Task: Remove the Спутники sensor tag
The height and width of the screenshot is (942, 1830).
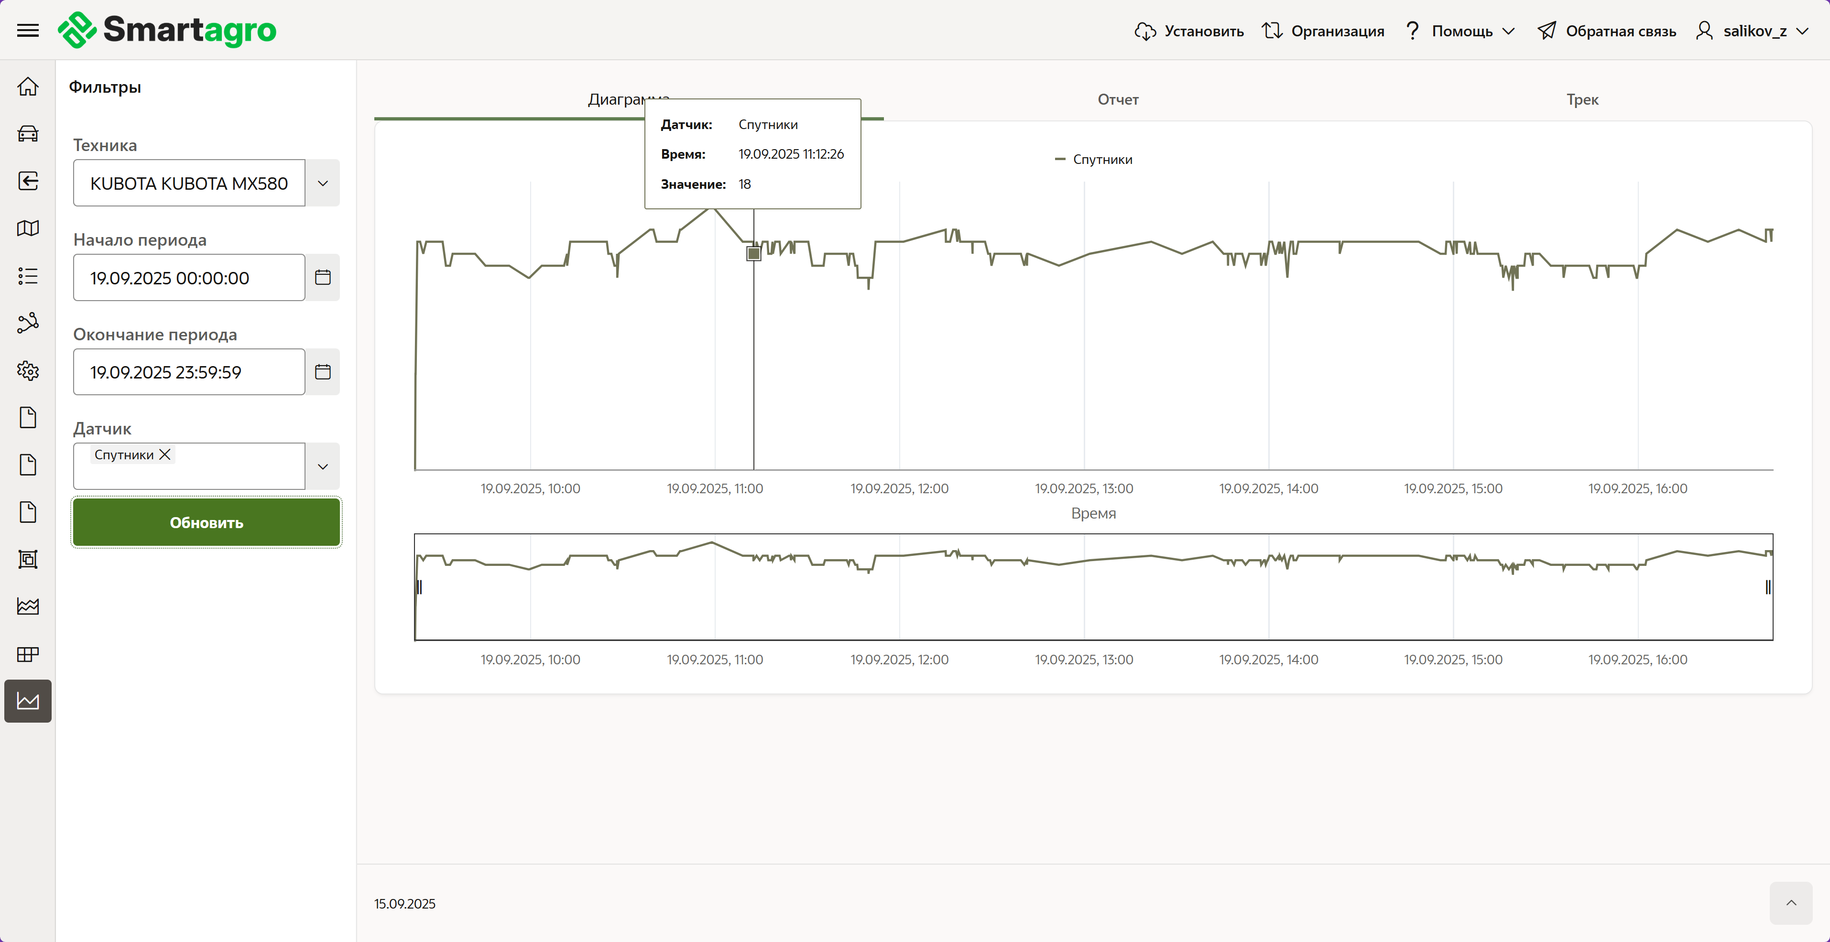Action: click(x=165, y=455)
